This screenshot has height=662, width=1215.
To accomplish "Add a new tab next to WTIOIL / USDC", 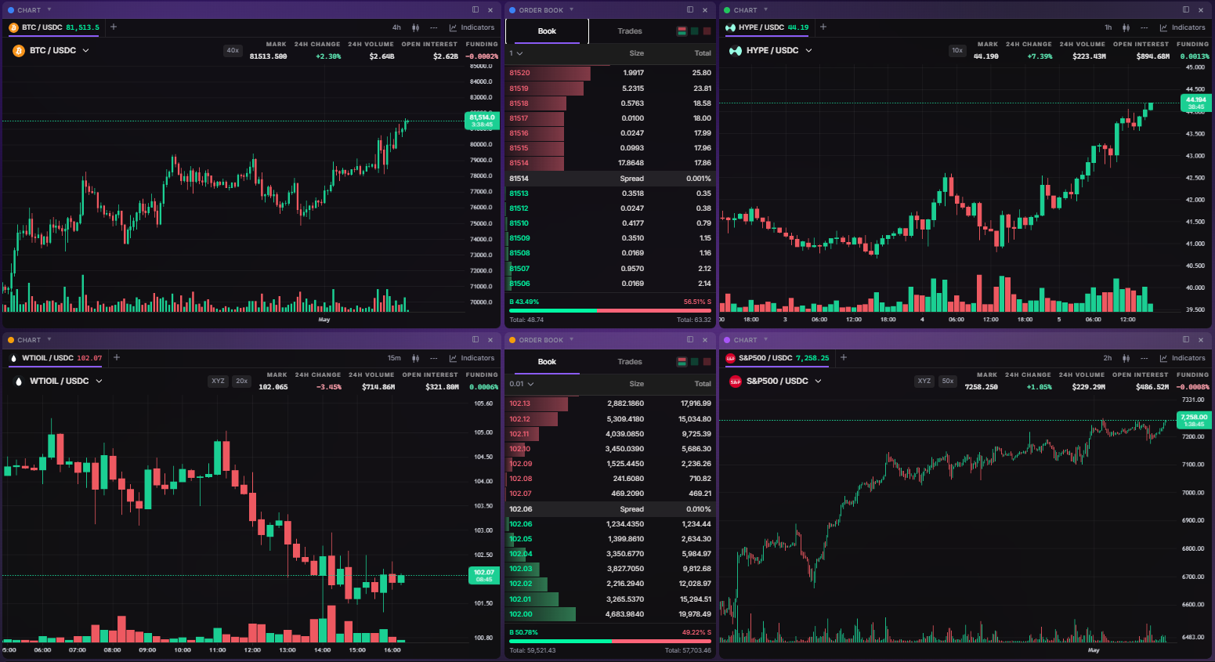I will (117, 357).
